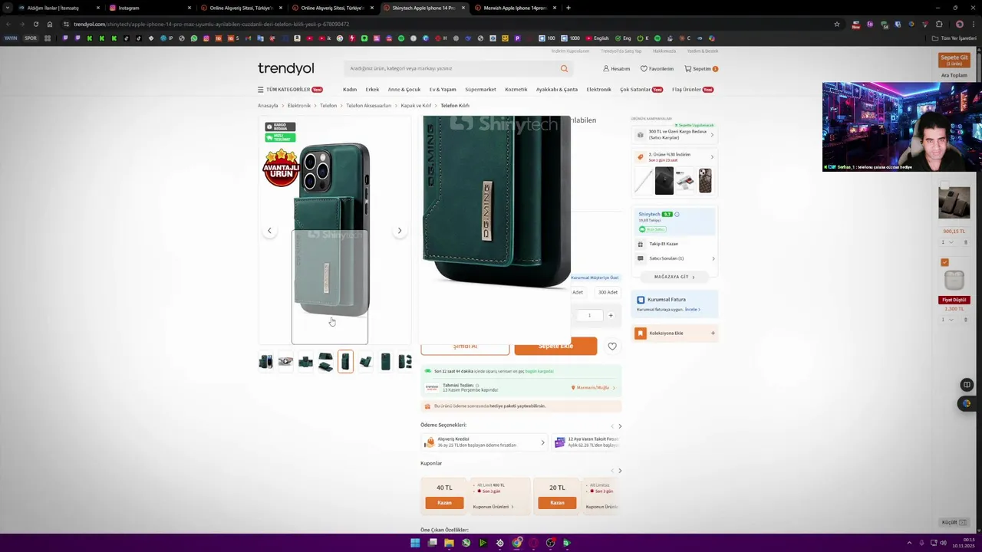Image resolution: width=982 pixels, height=552 pixels.
Task: Select the Anne & Çocuk category
Action: (404, 90)
